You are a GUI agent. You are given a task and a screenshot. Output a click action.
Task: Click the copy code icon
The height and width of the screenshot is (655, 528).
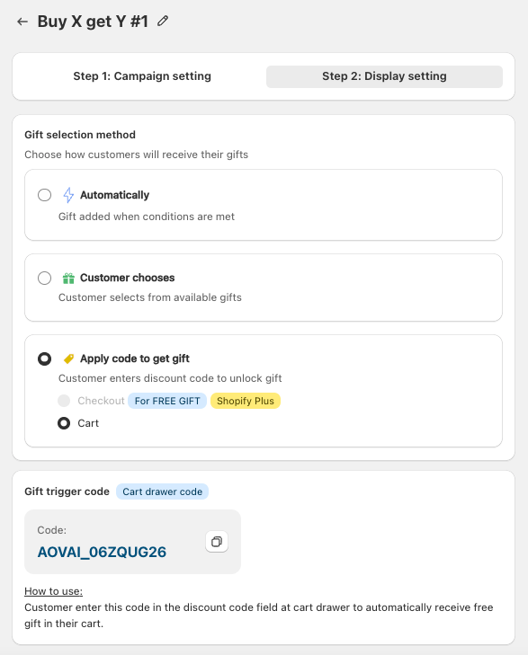(x=217, y=542)
